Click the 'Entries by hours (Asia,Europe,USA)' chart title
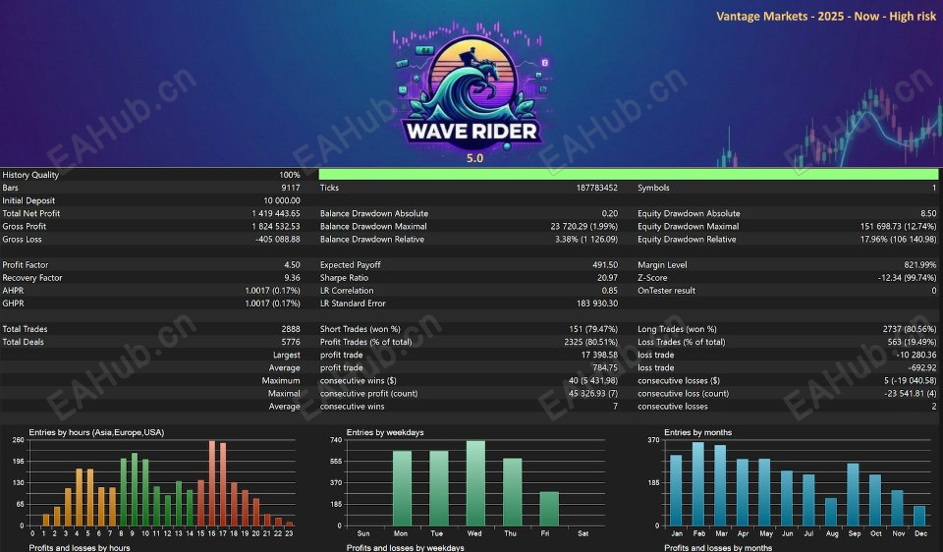Screen dimensions: 943x552 96,432
